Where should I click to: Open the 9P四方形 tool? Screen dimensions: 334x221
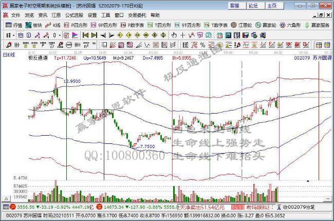pos(104,25)
